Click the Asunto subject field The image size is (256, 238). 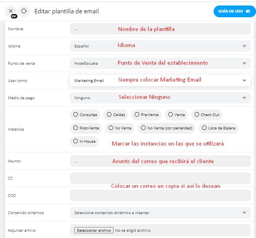pyautogui.click(x=160, y=161)
